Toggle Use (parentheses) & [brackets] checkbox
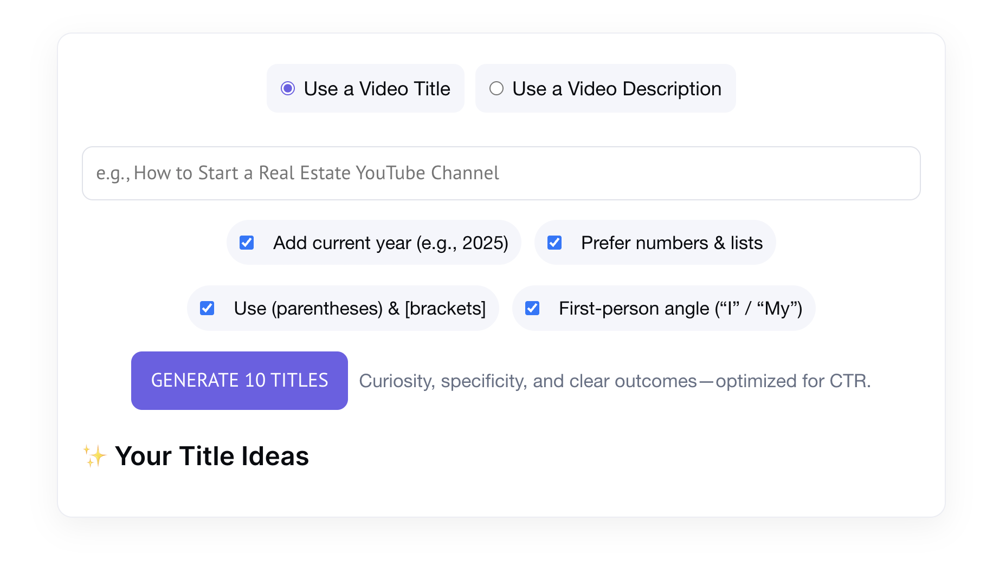This screenshot has height=561, width=993. (x=207, y=308)
